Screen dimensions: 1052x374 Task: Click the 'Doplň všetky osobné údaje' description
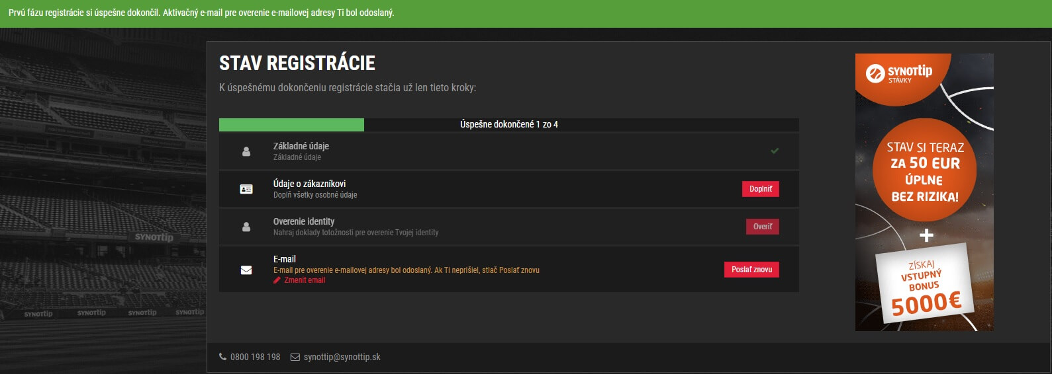pos(315,195)
